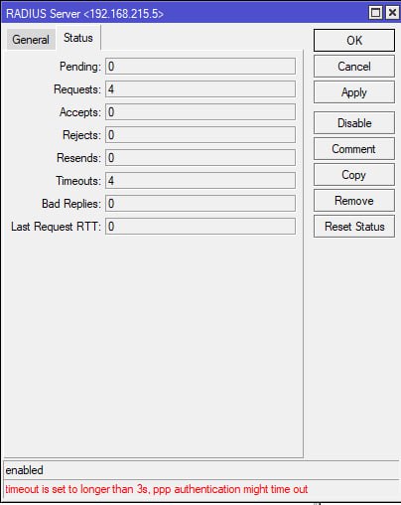
Task: Click the Cancel button
Action: [354, 67]
